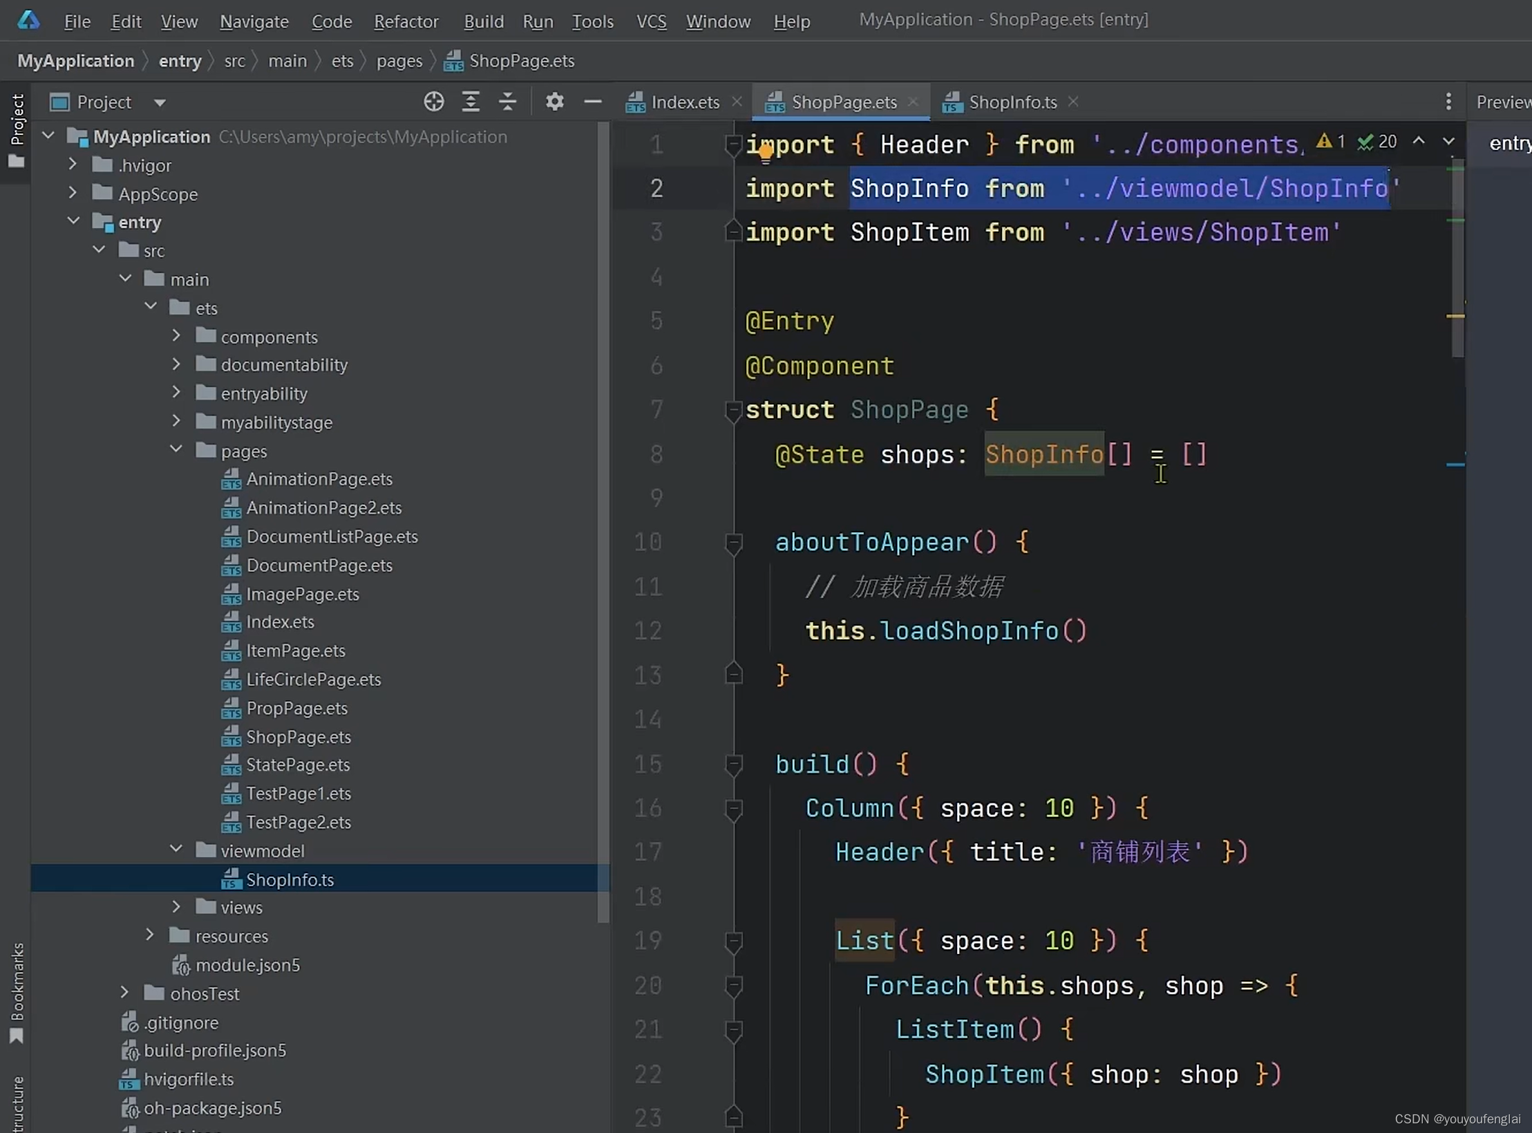The image size is (1532, 1133).
Task: Open the Tools menu
Action: [593, 21]
